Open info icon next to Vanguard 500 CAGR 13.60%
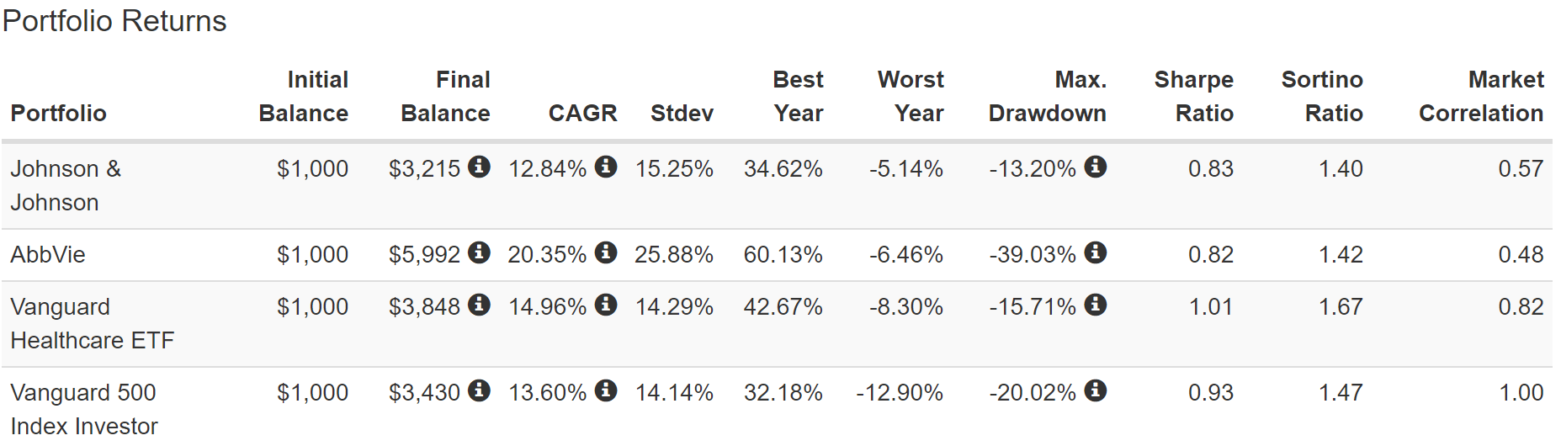 point(605,390)
